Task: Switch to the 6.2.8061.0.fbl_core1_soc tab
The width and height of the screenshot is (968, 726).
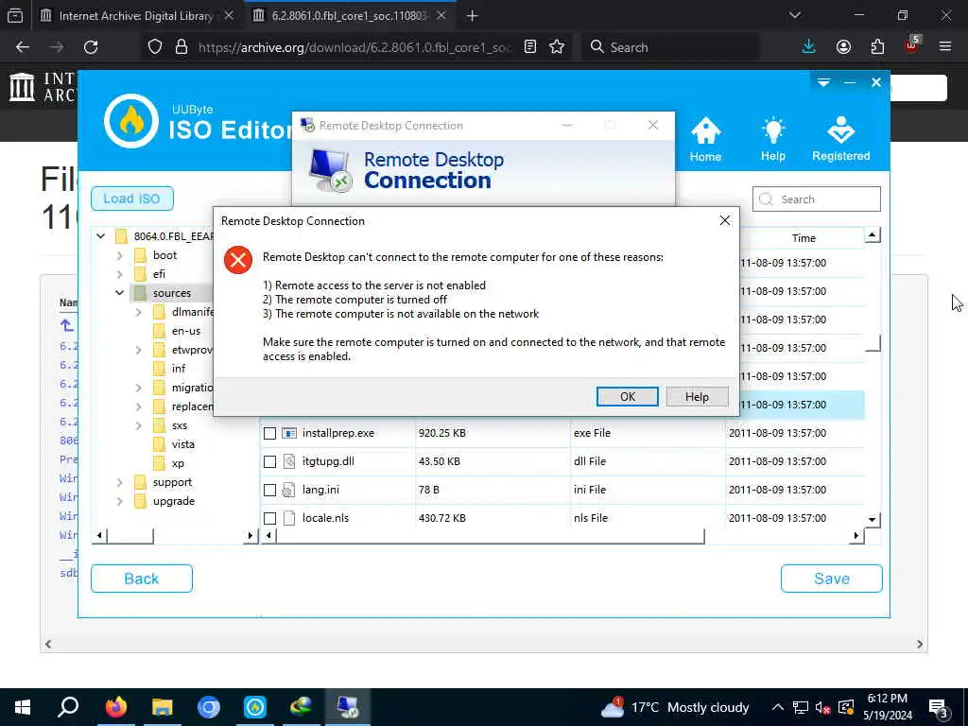Action: pos(350,16)
